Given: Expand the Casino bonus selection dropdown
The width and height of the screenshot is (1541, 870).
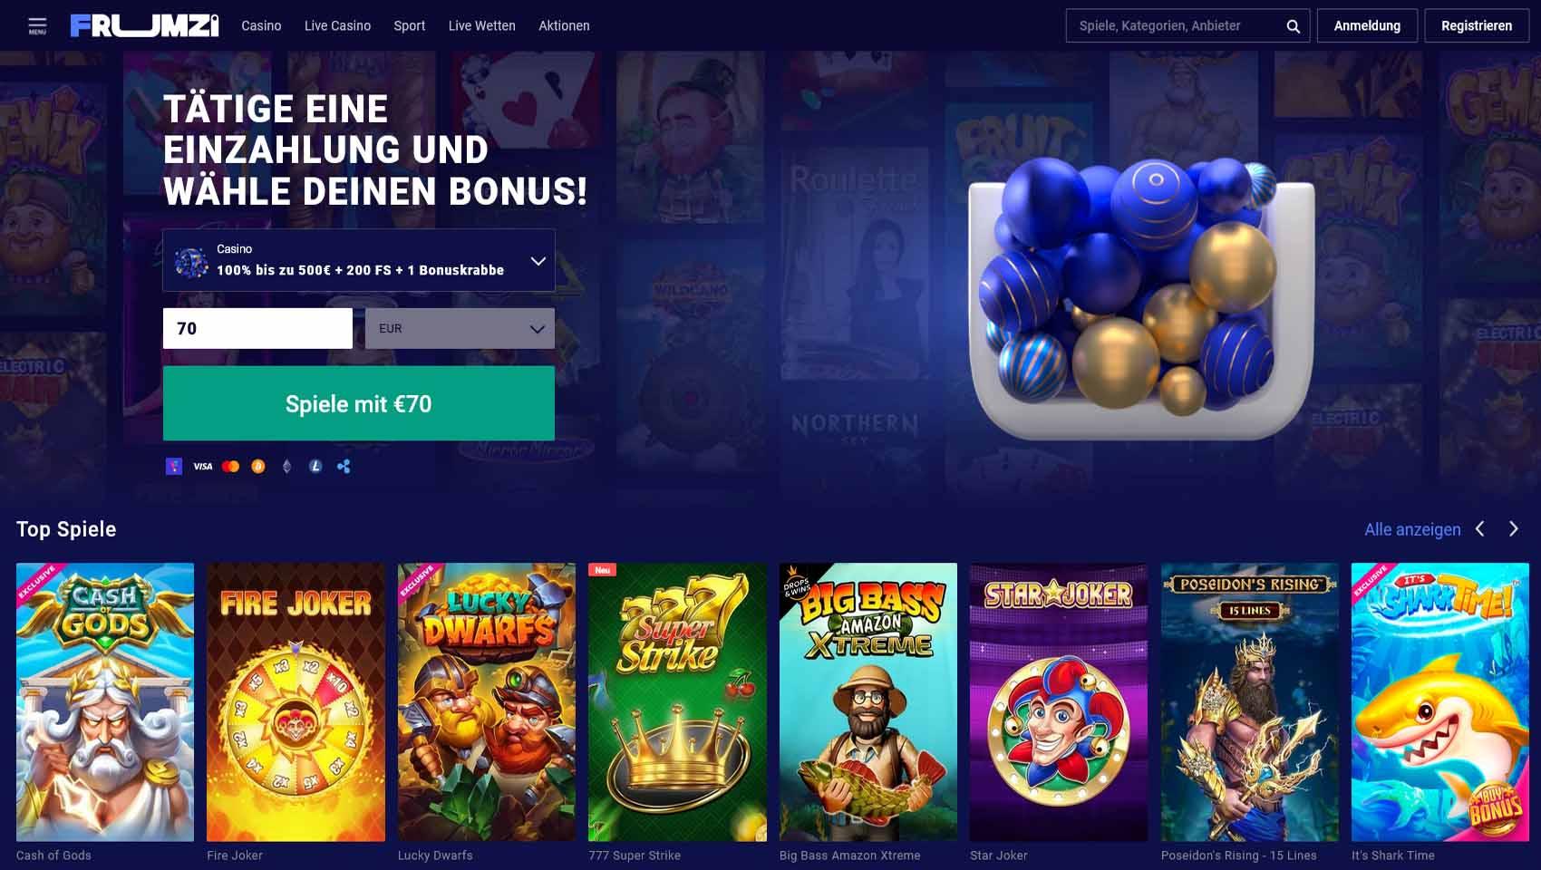Looking at the screenshot, I should (359, 260).
